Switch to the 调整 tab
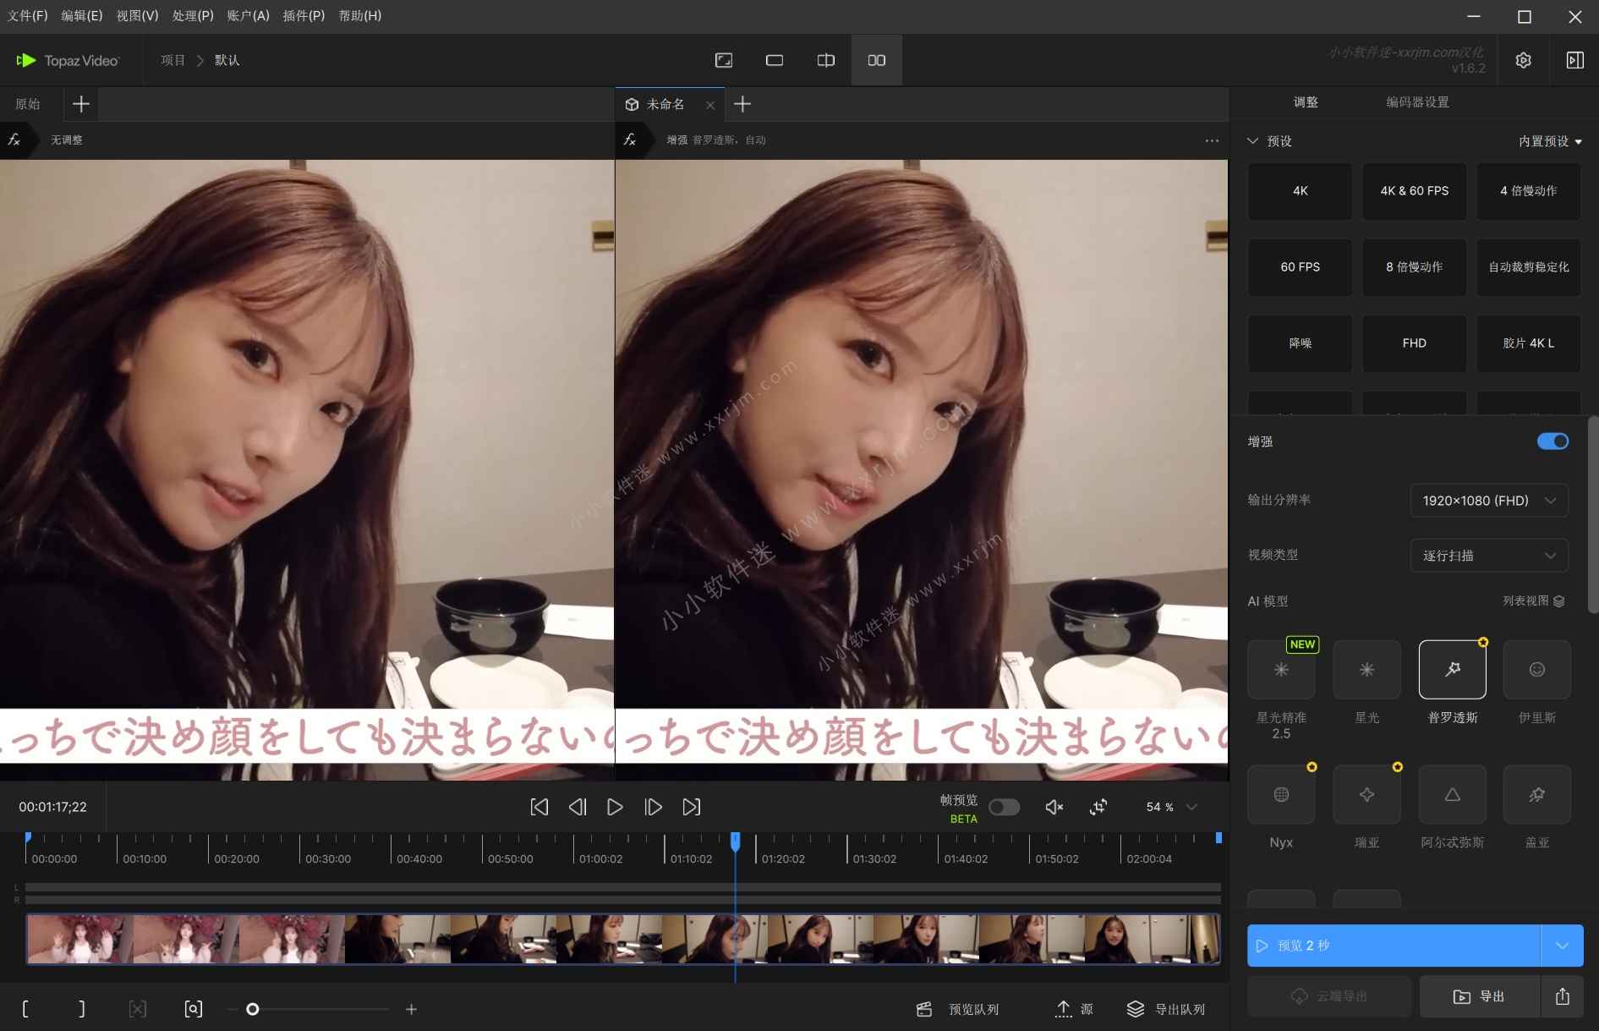 (x=1306, y=102)
